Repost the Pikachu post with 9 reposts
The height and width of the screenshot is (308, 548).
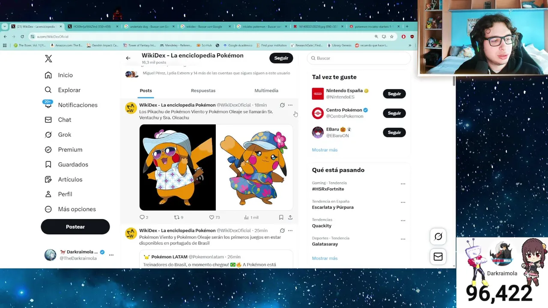pos(179,217)
